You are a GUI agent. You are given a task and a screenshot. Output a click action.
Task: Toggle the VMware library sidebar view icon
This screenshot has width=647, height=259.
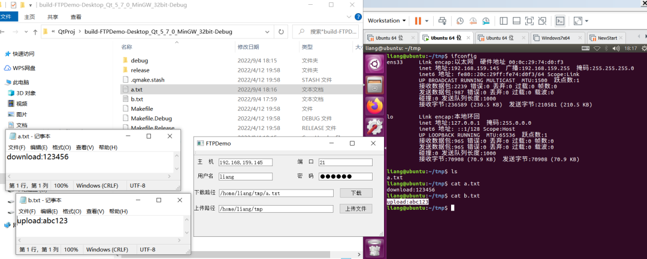point(503,20)
